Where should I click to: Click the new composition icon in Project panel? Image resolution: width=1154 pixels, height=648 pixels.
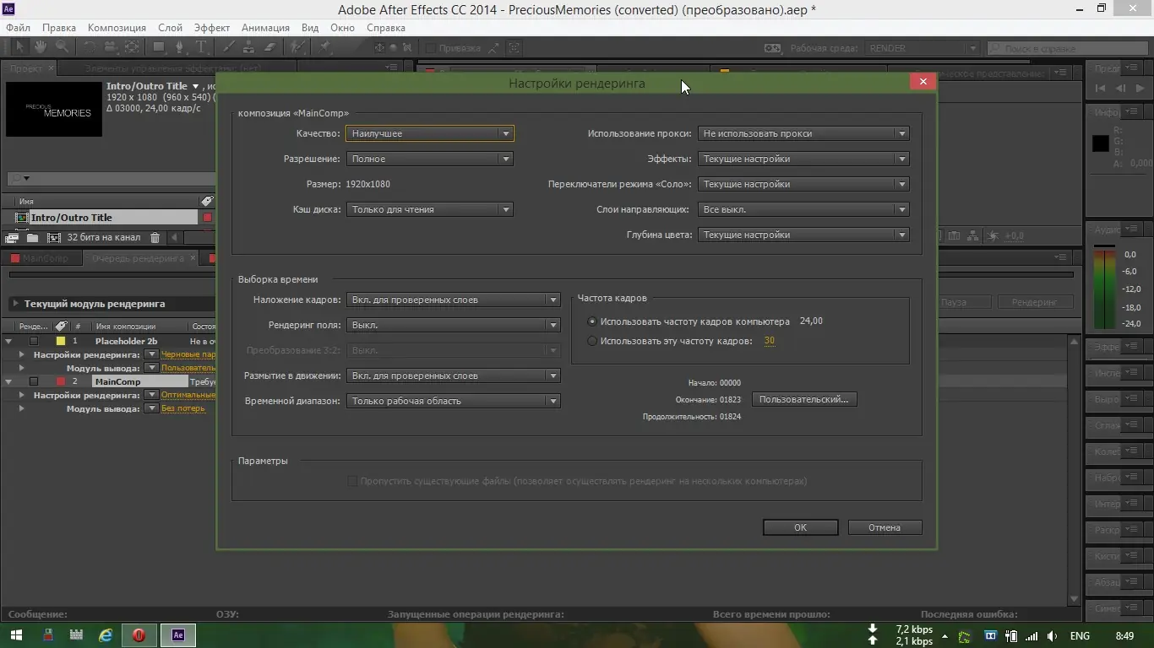(x=53, y=238)
